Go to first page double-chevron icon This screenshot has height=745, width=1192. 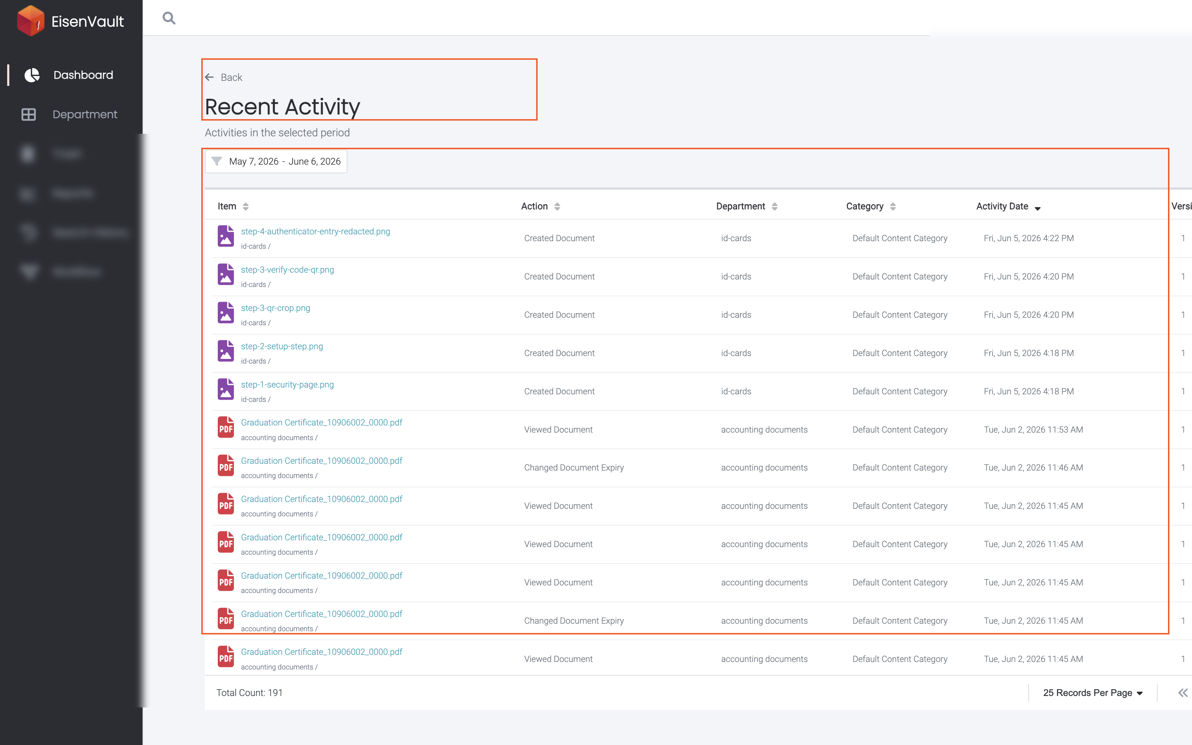[1183, 693]
